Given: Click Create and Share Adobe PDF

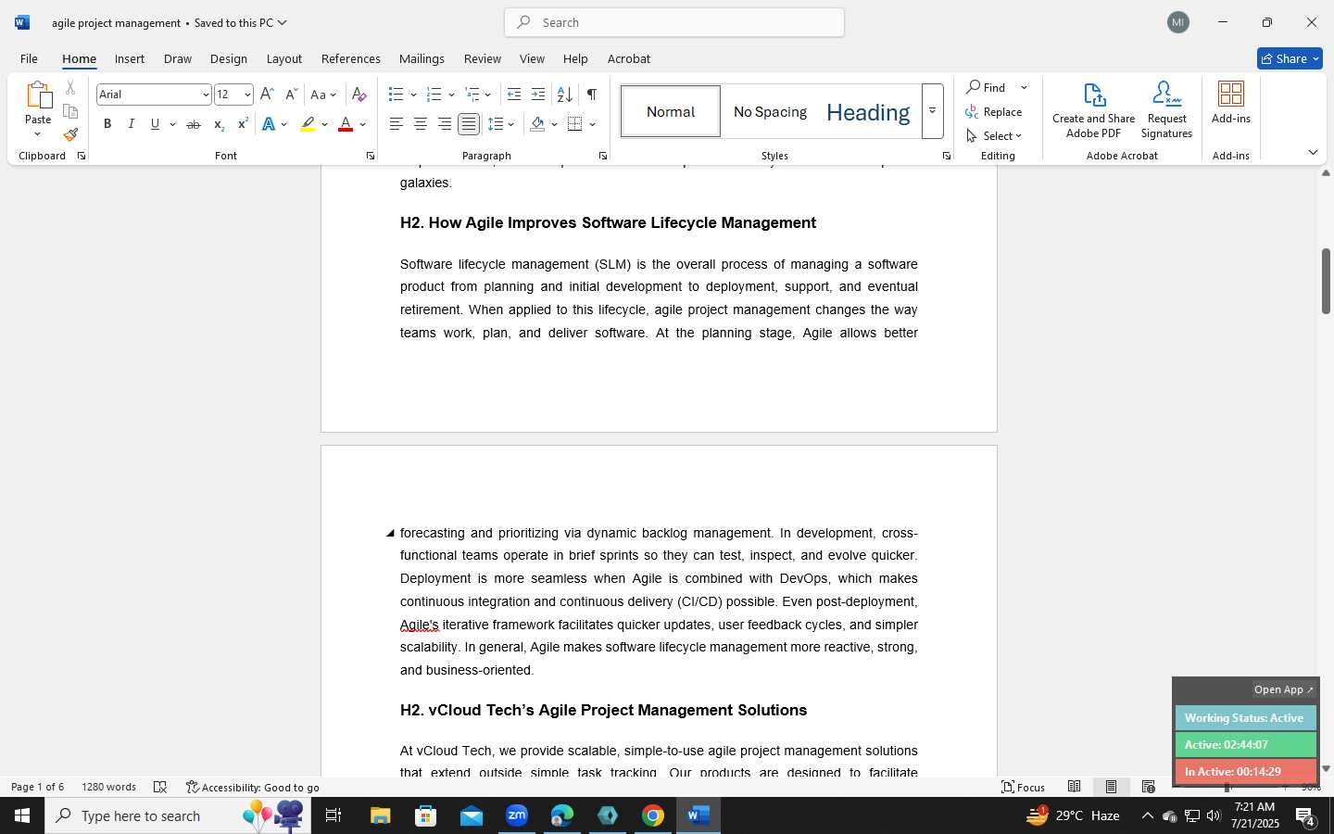Looking at the screenshot, I should coord(1093,110).
